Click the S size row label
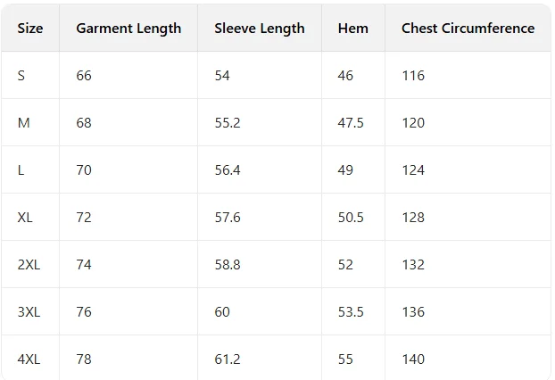 [21, 75]
